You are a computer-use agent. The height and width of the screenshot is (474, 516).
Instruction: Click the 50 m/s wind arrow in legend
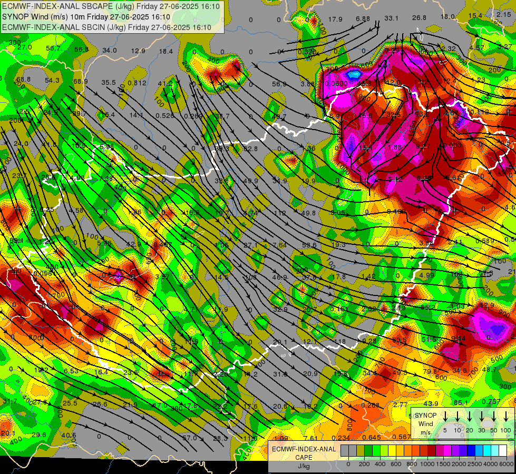[494, 416]
